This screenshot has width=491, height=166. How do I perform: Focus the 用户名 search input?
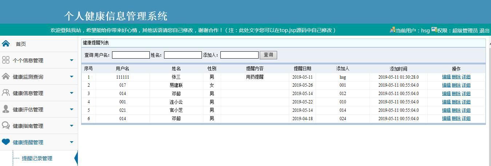pyautogui.click(x=131, y=55)
